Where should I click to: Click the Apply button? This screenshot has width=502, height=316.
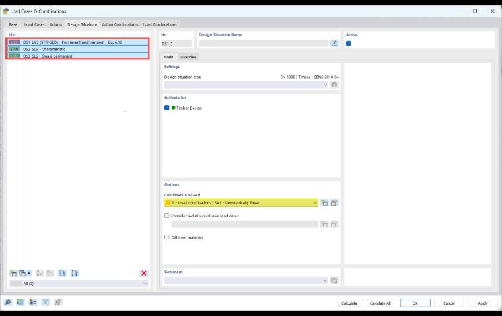483,303
